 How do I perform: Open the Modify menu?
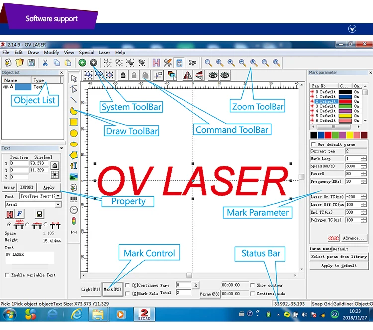pyautogui.click(x=51, y=52)
